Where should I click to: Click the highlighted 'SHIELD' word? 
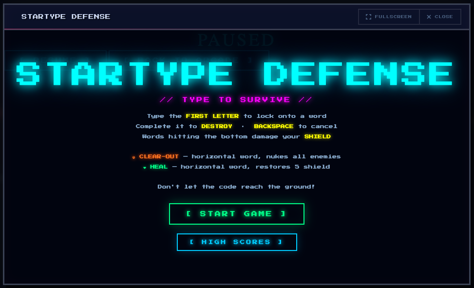(x=318, y=136)
